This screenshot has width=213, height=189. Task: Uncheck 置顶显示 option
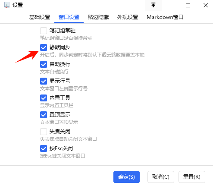pyautogui.click(x=44, y=115)
